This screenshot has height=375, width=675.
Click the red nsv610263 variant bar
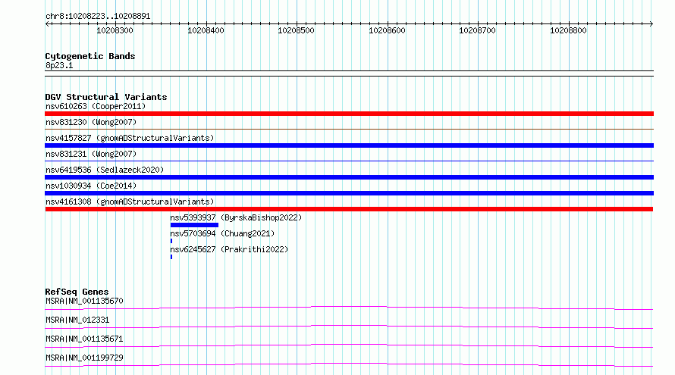[349, 114]
